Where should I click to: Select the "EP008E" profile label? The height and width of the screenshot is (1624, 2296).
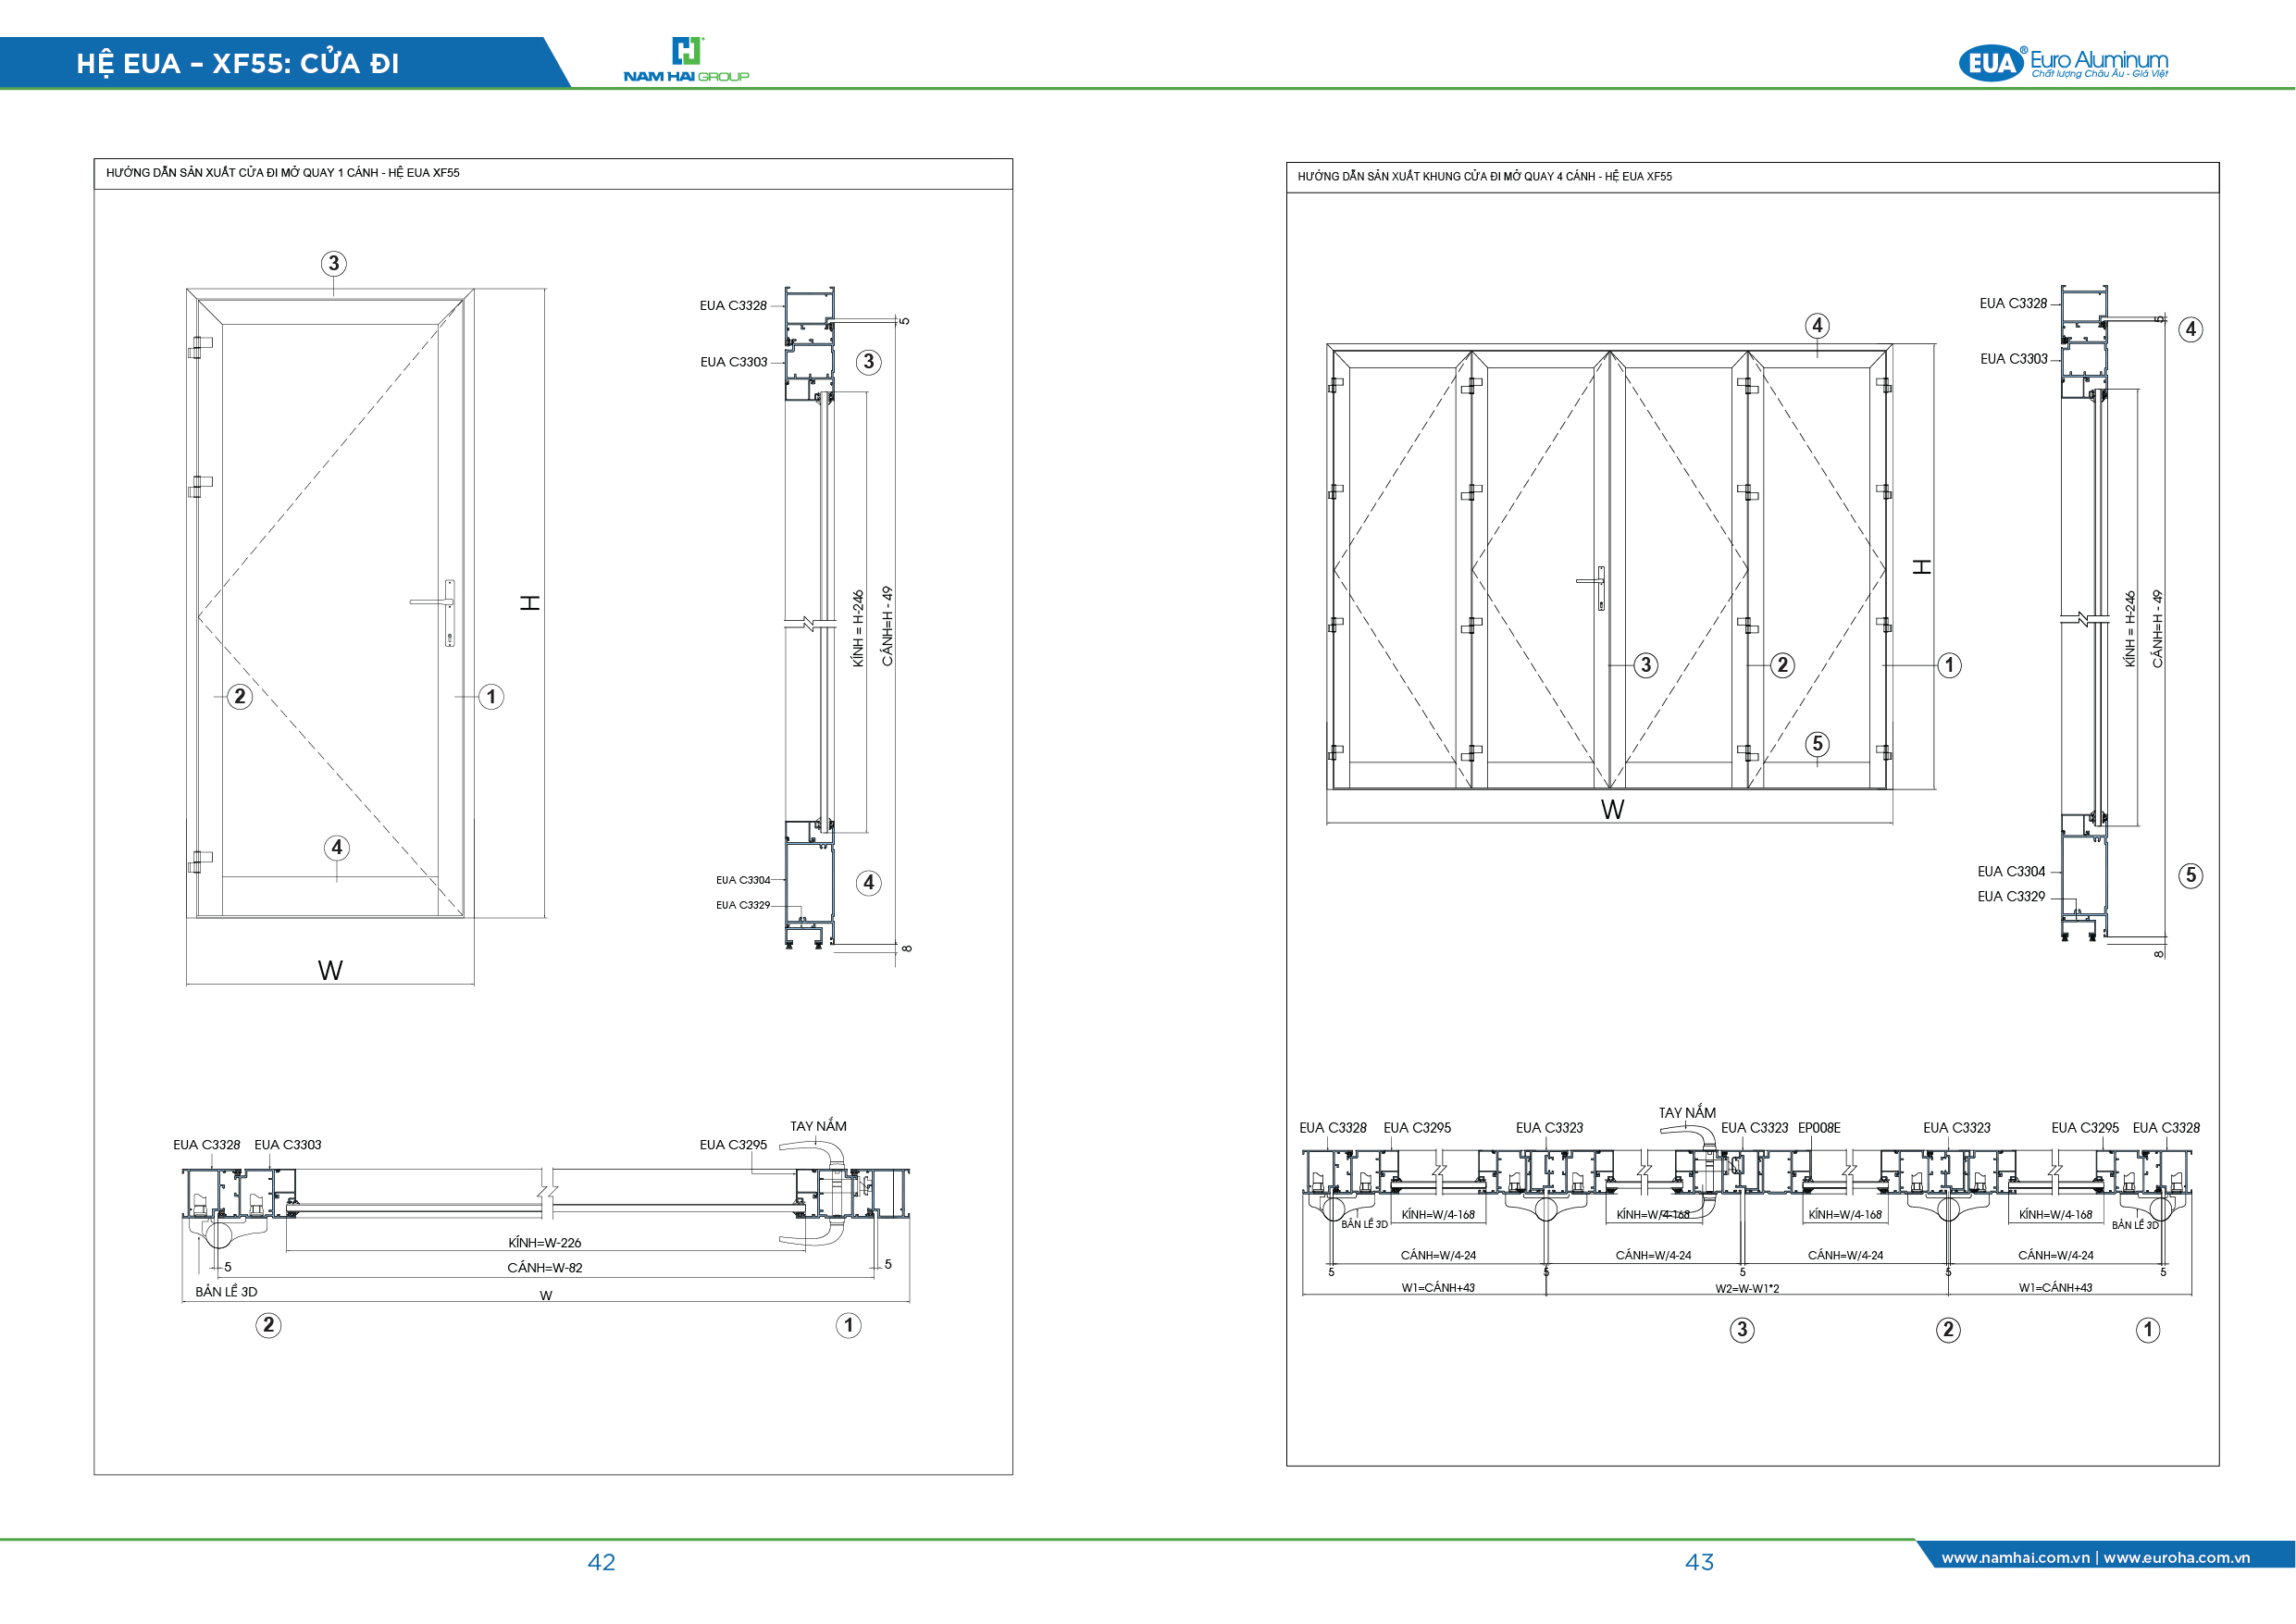click(x=1819, y=1128)
